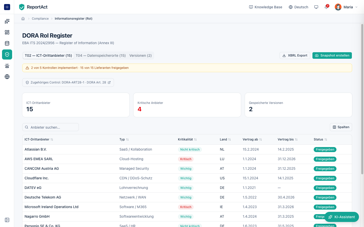
Task: Sort by the Vertrag bis column arrows
Action: 296,139
